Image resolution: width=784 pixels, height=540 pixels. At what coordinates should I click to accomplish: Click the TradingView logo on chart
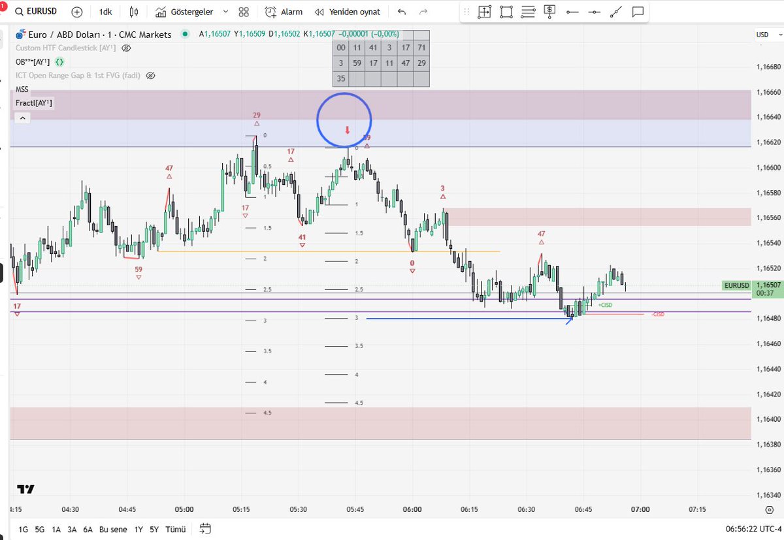[25, 488]
